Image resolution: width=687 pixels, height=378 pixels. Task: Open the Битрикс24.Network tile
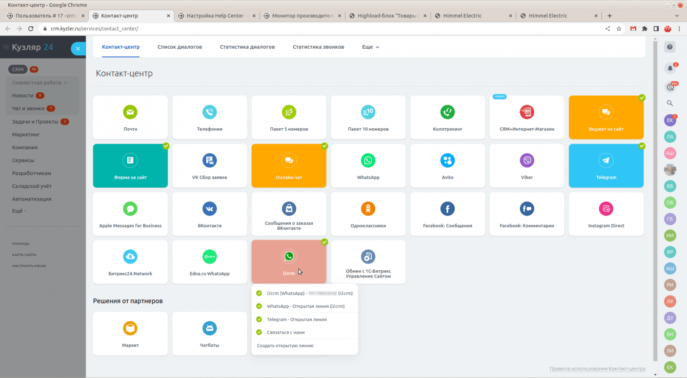(130, 262)
